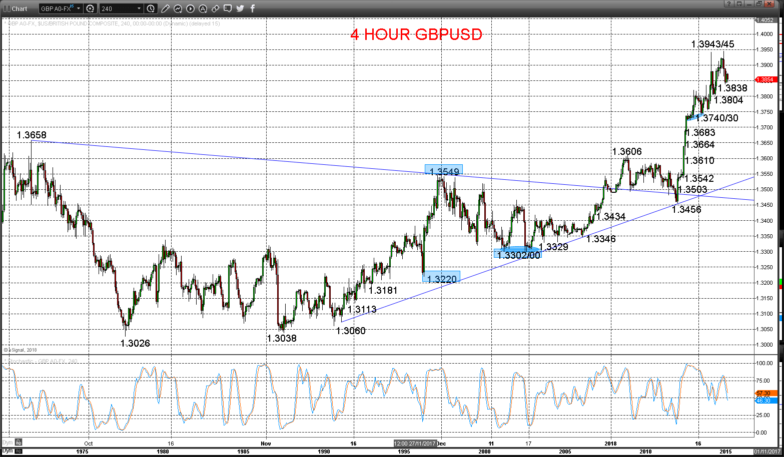Screen dimensions: 784x457
Task: Click the '4 HOUR GBPUSD' title text
Action: 416,34
